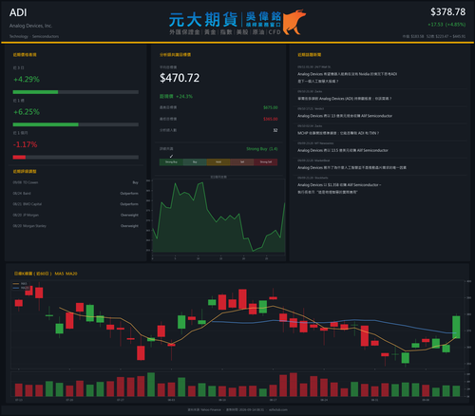The height and width of the screenshot is (416, 475).
Task: Select the Strong Buy segment of rating bar
Action: 171,162
